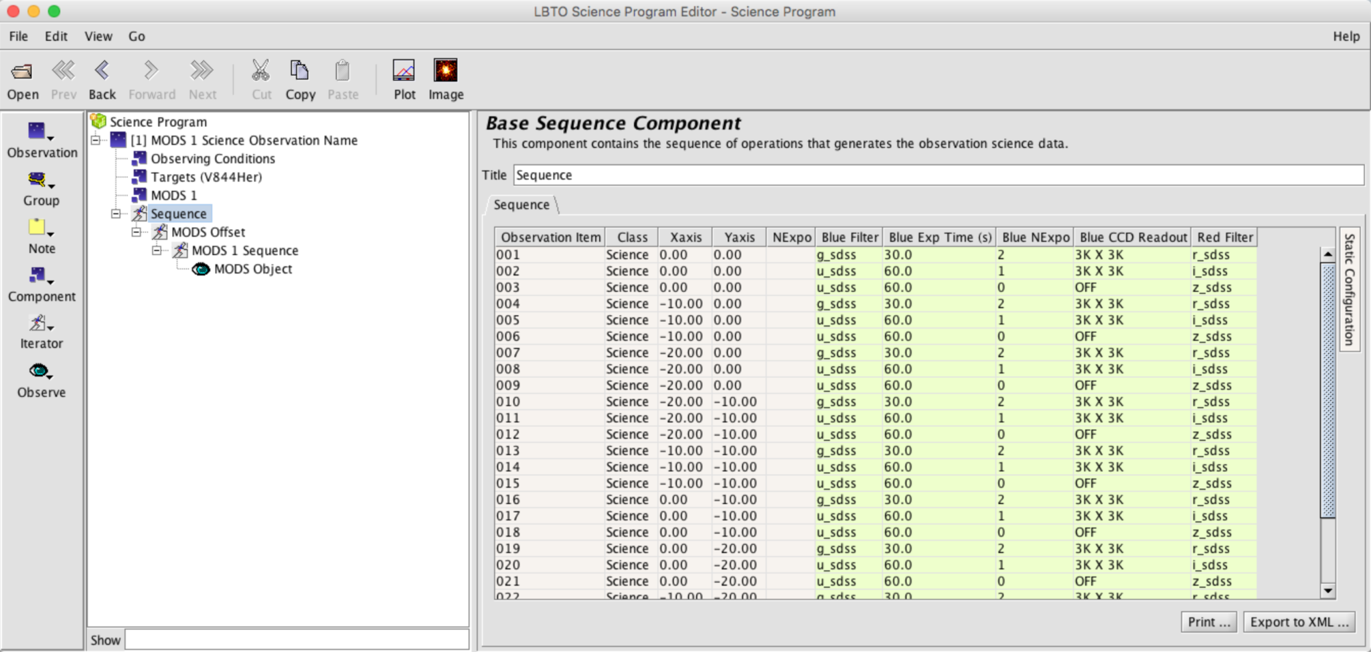Open the Help menu

1346,36
